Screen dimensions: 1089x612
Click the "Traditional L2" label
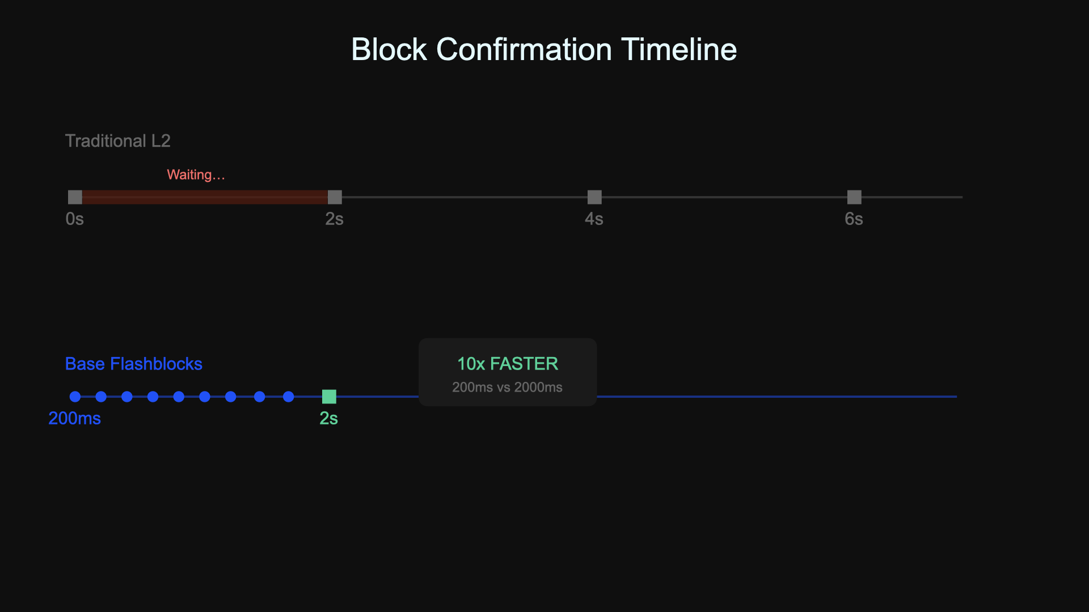(118, 141)
